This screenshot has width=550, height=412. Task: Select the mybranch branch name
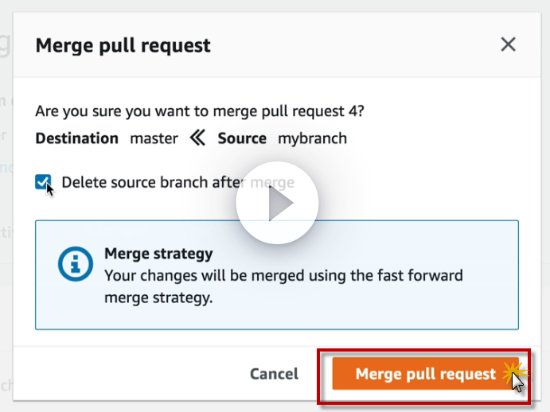click(x=312, y=138)
